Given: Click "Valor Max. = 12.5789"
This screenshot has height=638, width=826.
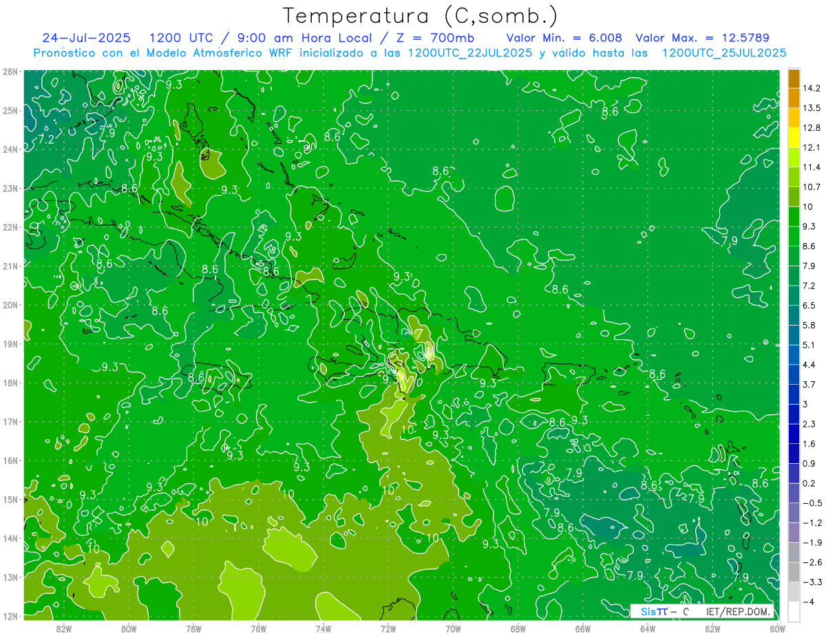Looking at the screenshot, I should [702, 38].
